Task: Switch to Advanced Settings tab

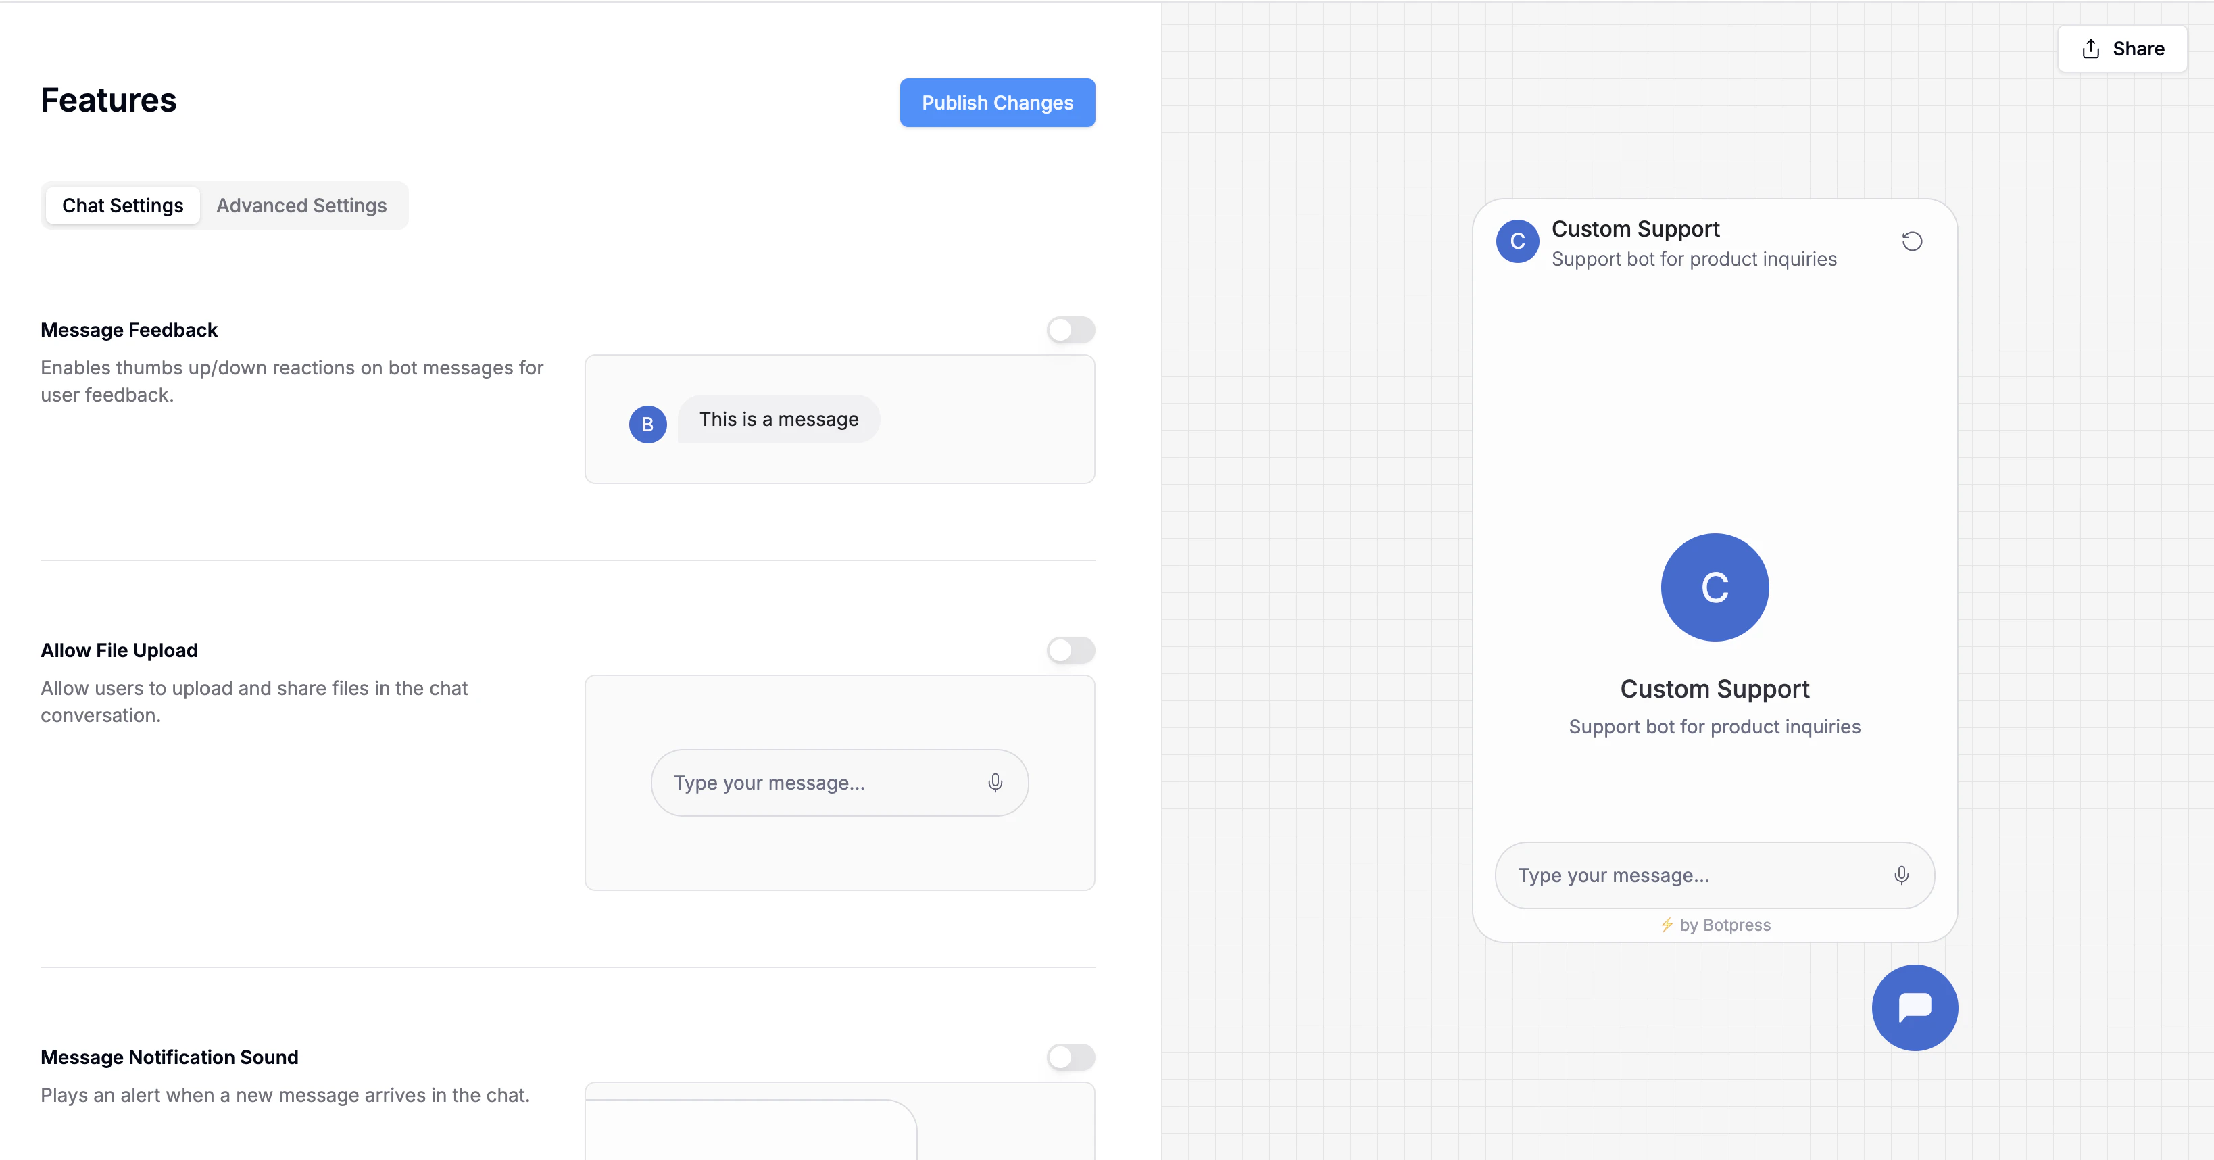Action: (x=301, y=206)
